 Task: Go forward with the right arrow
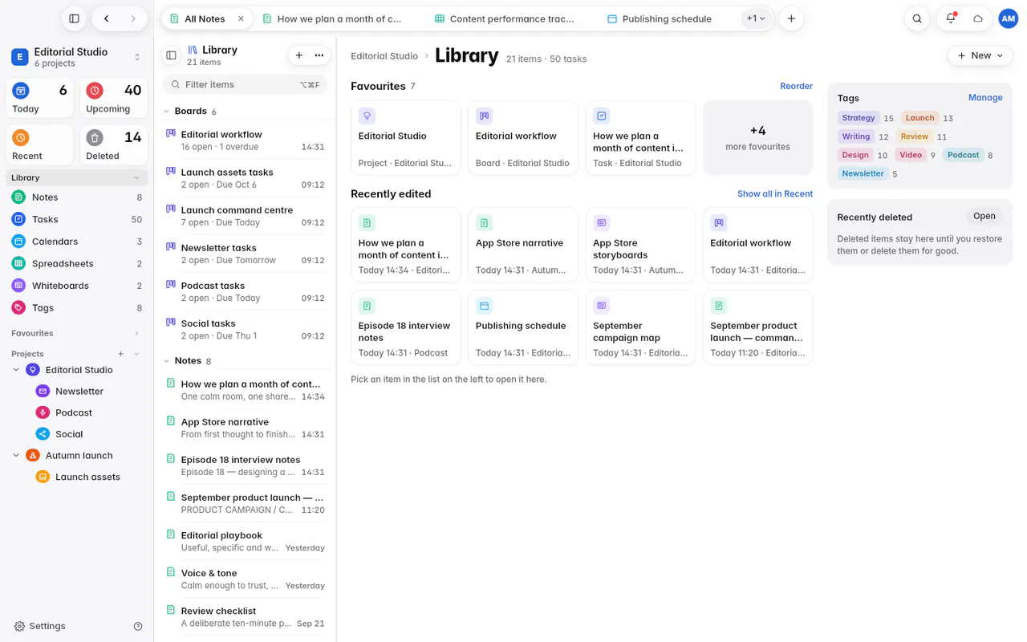[133, 18]
